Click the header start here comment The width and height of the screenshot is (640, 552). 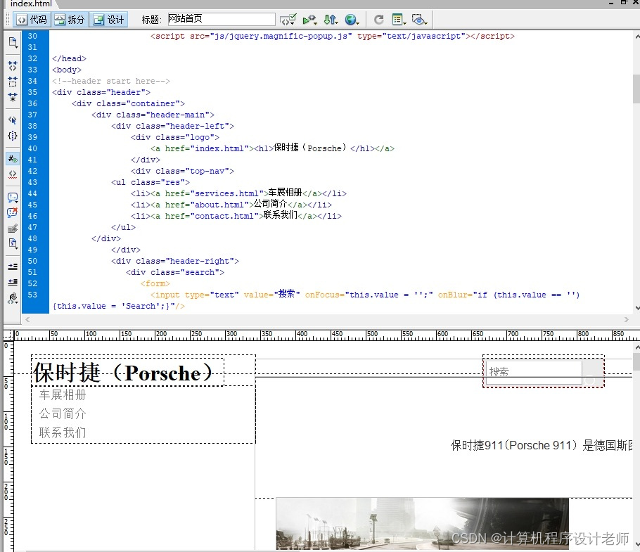click(110, 81)
